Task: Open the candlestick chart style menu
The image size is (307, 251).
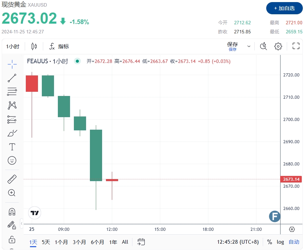Action: click(x=34, y=46)
